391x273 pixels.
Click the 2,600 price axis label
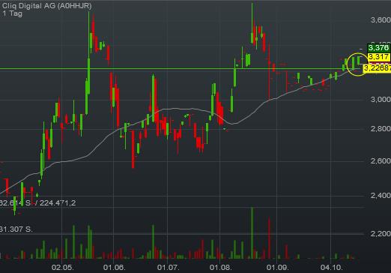[x=381, y=160]
